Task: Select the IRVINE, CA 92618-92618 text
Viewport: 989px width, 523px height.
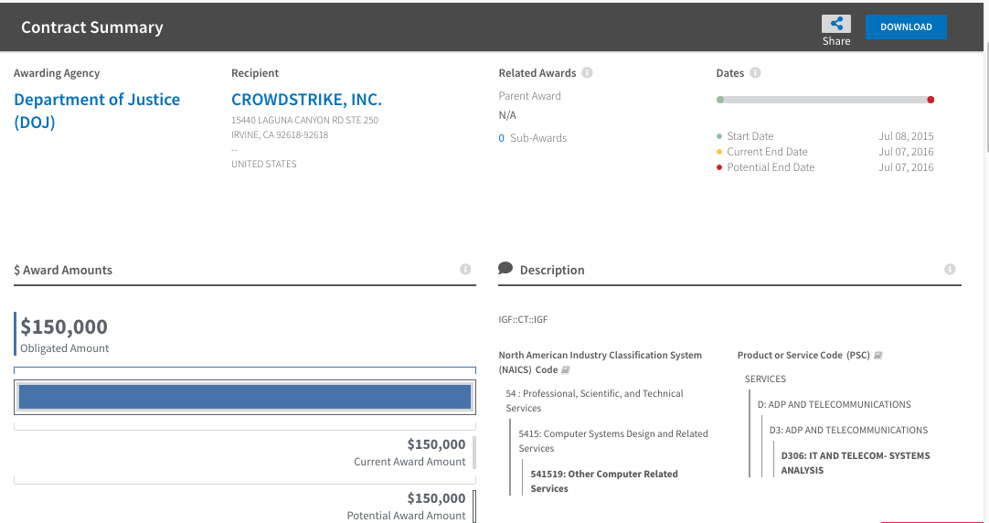Action: (280, 134)
